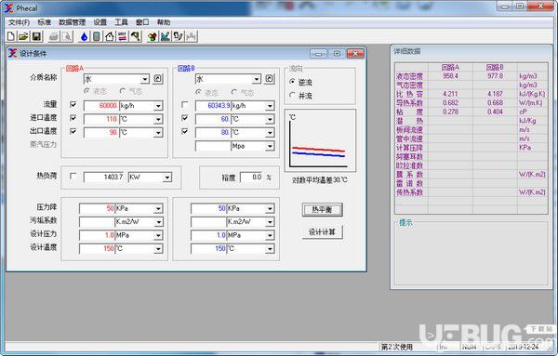
Task: Toggle the 回路B 进口温度 checkbox
Action: pos(184,118)
